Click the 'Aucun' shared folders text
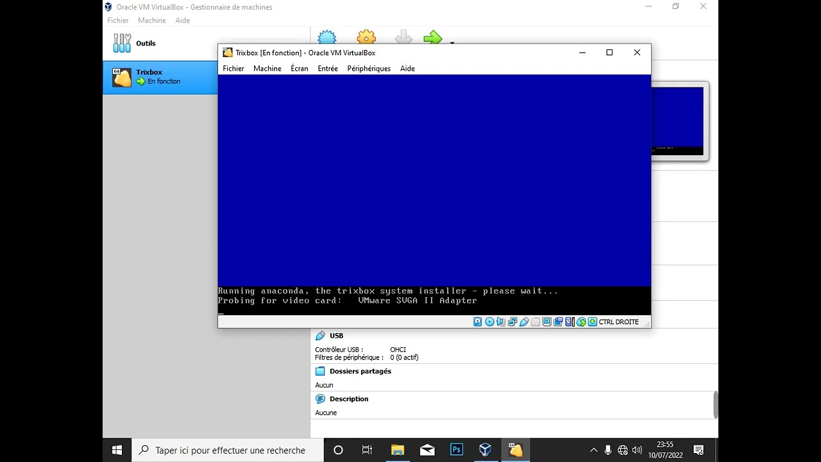 click(324, 385)
